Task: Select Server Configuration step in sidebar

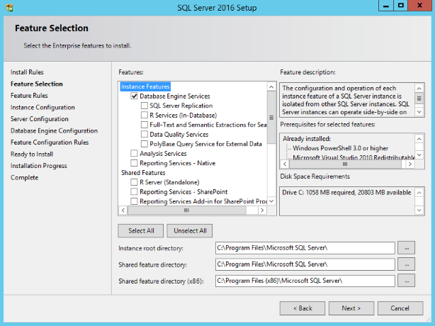Action: point(40,119)
